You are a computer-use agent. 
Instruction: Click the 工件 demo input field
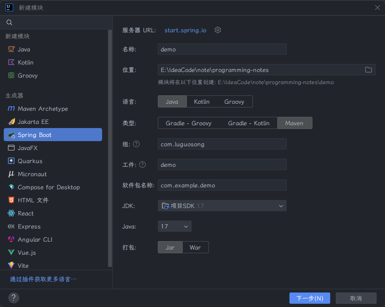222,164
